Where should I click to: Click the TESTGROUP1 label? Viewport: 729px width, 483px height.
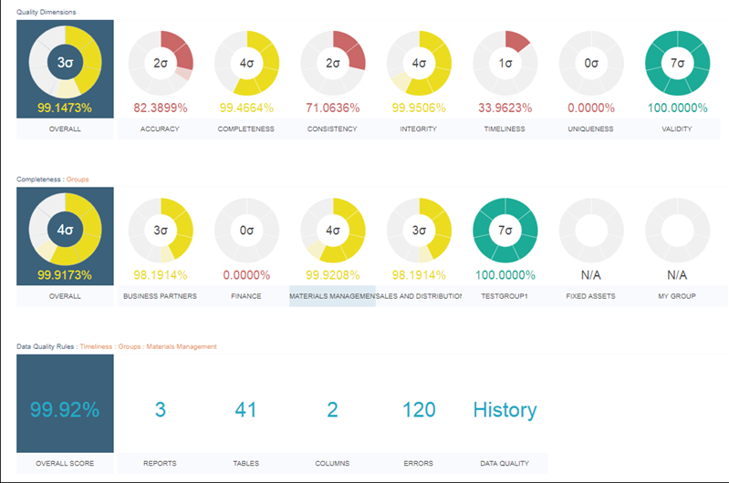pyautogui.click(x=505, y=296)
